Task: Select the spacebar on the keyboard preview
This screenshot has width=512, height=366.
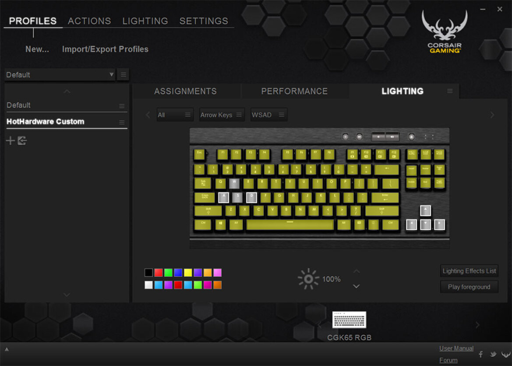Action: [290, 225]
